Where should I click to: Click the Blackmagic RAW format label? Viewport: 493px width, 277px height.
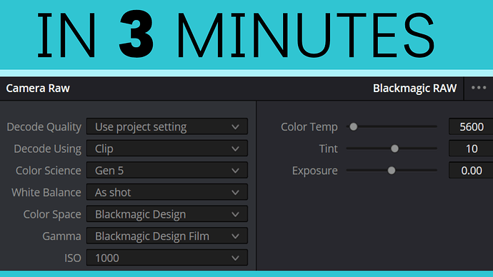(x=414, y=89)
